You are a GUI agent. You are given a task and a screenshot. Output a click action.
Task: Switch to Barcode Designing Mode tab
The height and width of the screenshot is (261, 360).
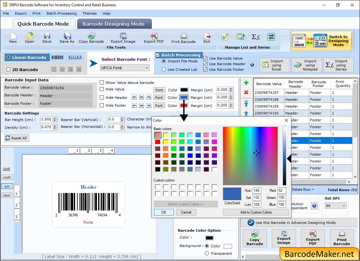114,24
